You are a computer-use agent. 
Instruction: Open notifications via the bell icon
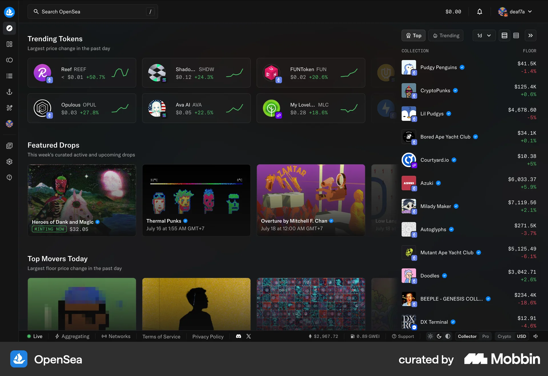(479, 12)
